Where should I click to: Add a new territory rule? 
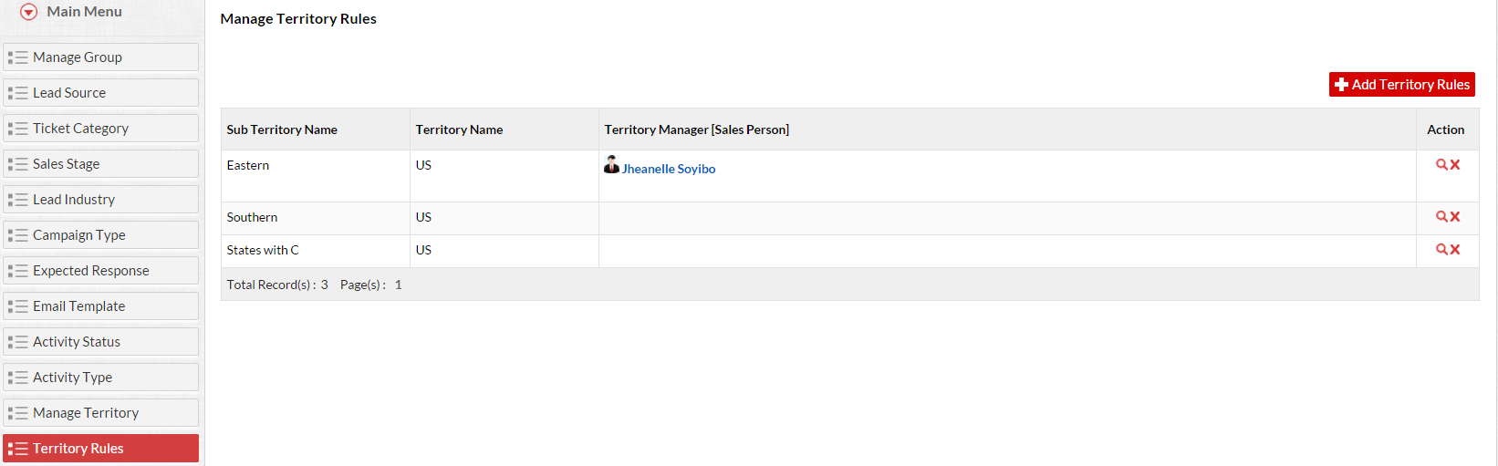pyautogui.click(x=1402, y=85)
